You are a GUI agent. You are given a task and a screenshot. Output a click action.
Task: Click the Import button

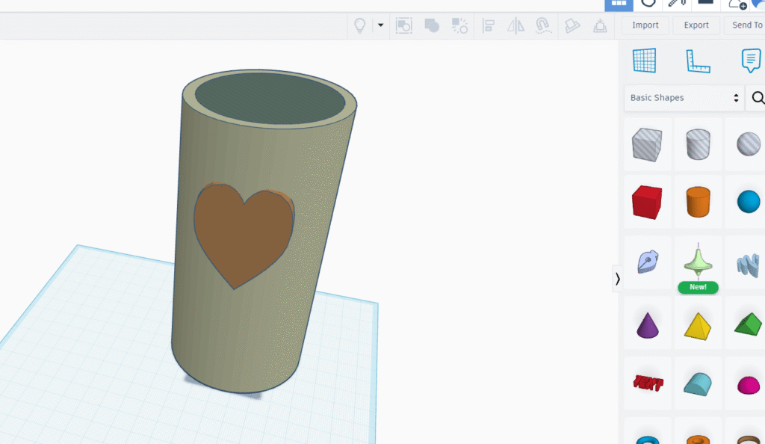(645, 25)
